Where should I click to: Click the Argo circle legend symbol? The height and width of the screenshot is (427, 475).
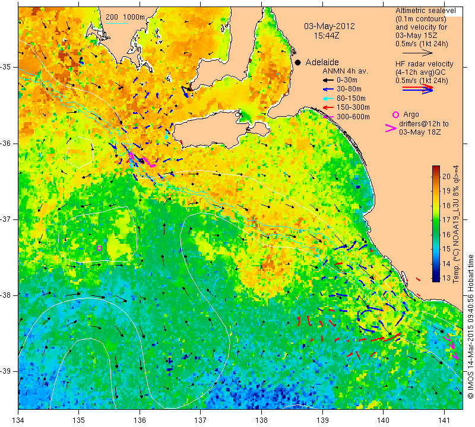click(395, 114)
